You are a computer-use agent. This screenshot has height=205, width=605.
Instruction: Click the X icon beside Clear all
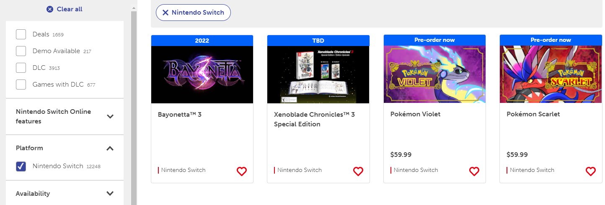pyautogui.click(x=50, y=9)
